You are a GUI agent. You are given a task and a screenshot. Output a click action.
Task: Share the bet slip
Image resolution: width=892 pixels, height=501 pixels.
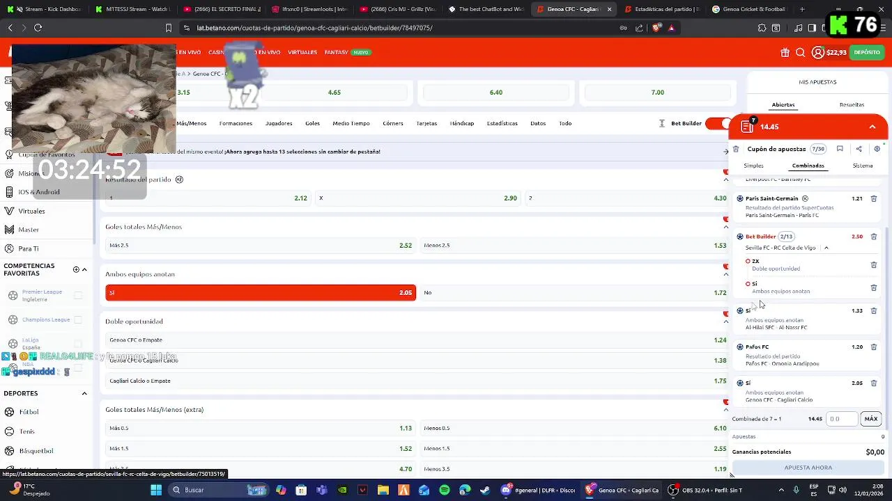pos(859,149)
